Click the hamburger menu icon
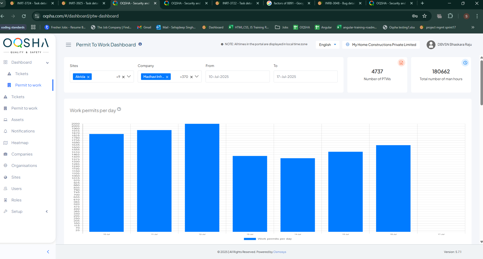Image resolution: width=483 pixels, height=259 pixels. click(x=68, y=45)
